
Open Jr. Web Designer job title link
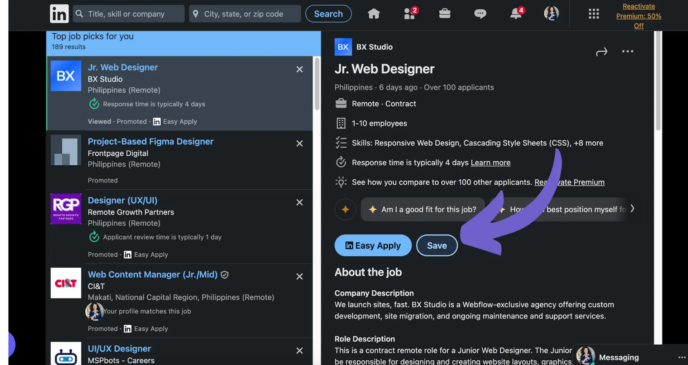click(x=123, y=67)
